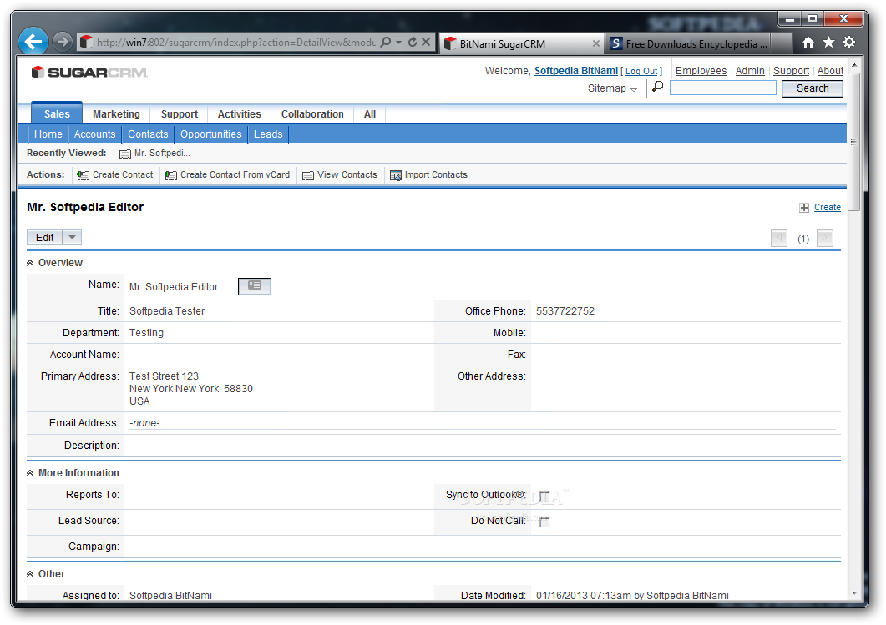Open the Leads submenu item
This screenshot has height=625, width=886.
click(268, 134)
